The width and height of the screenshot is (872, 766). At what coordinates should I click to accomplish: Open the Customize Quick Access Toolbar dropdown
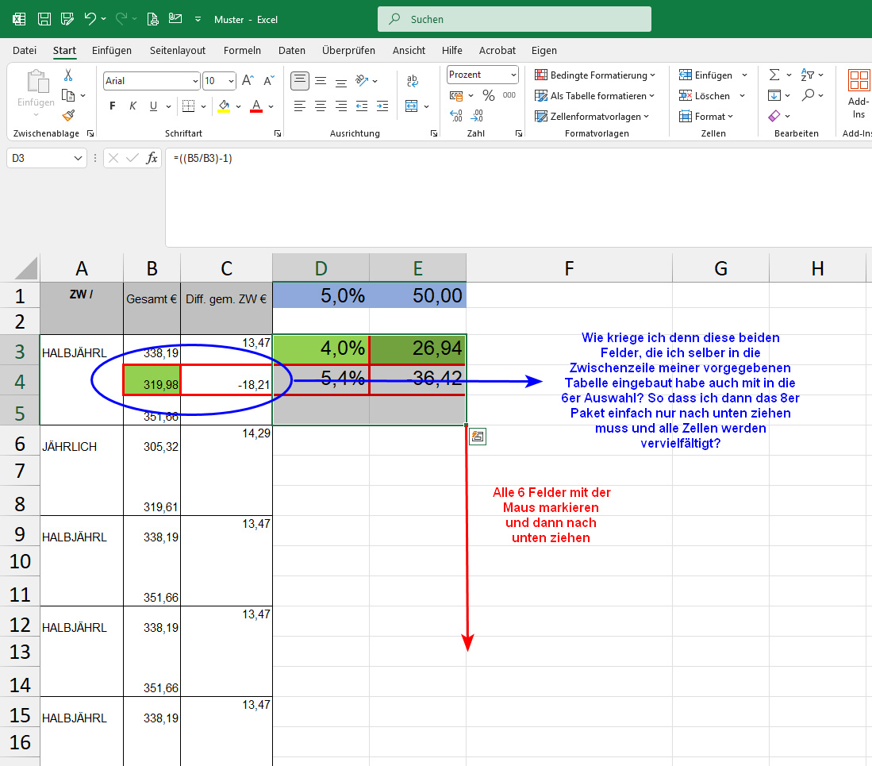(x=198, y=20)
